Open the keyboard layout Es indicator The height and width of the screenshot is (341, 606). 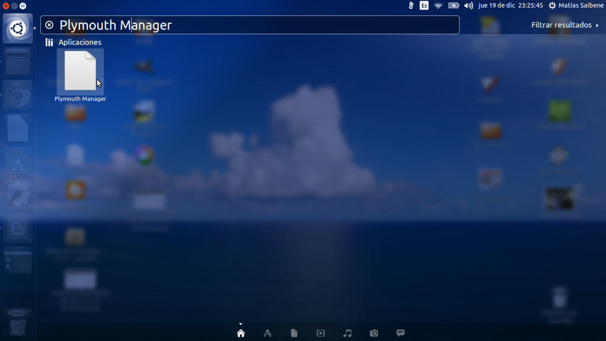[424, 5]
